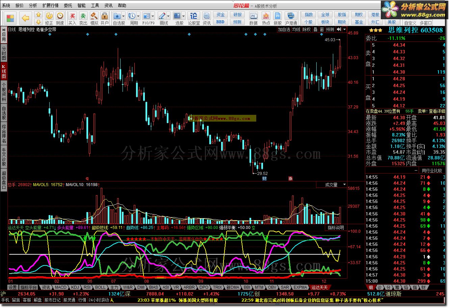Viewport: 449px width, 308px height.
Task: Click the 指数 index button
Action: (x=309, y=15)
